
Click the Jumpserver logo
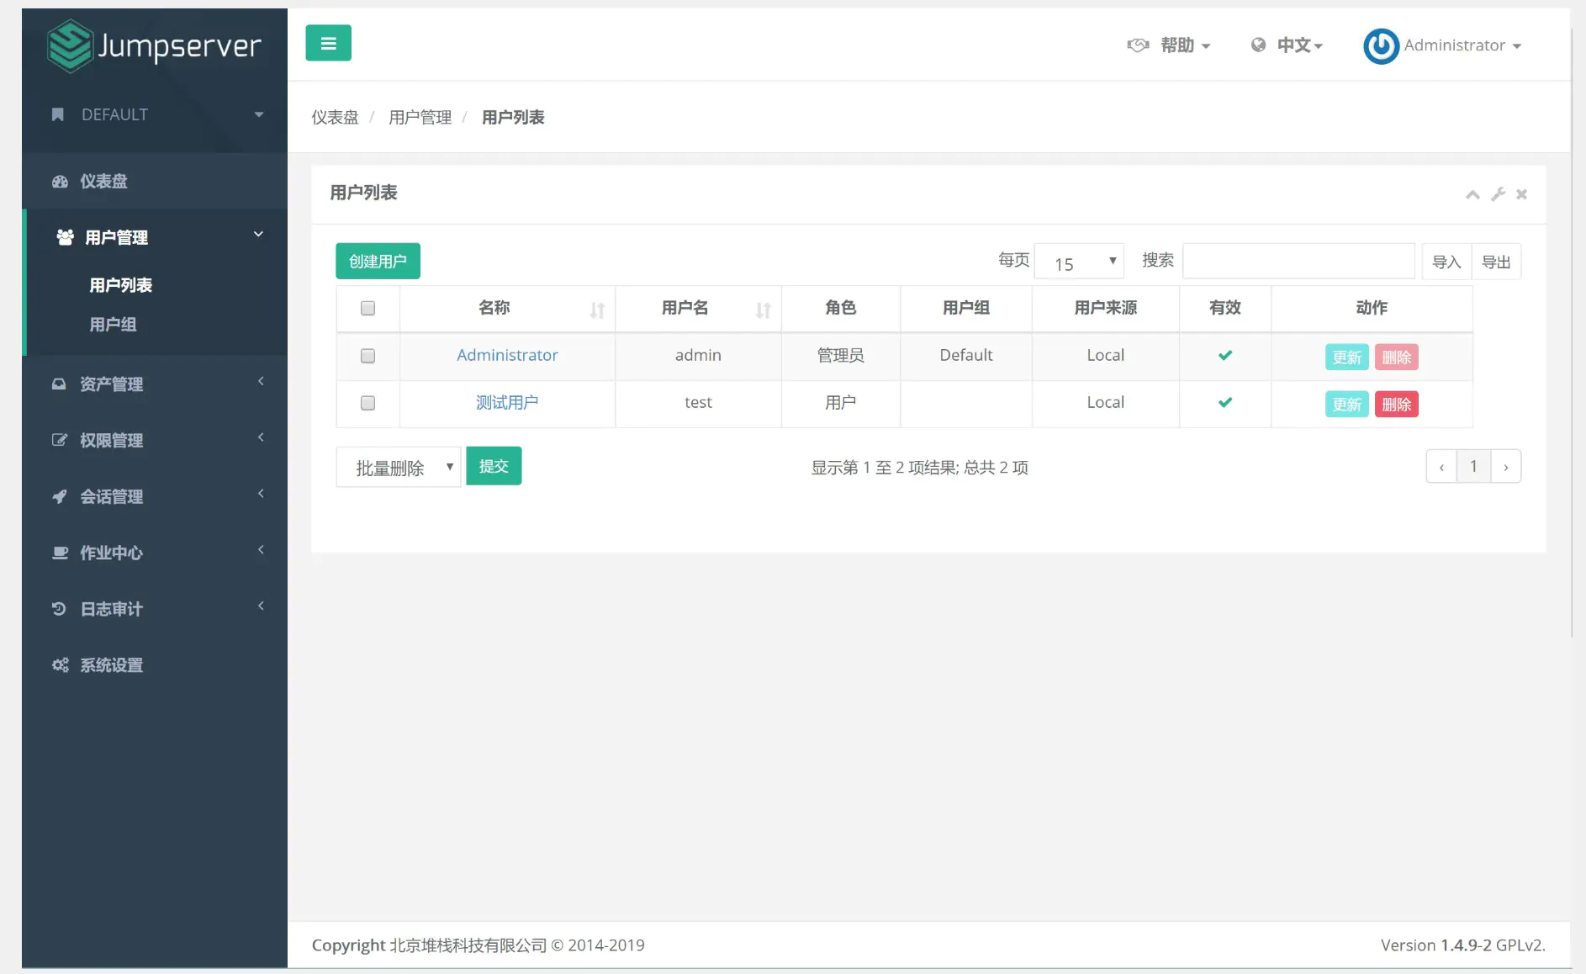[154, 45]
